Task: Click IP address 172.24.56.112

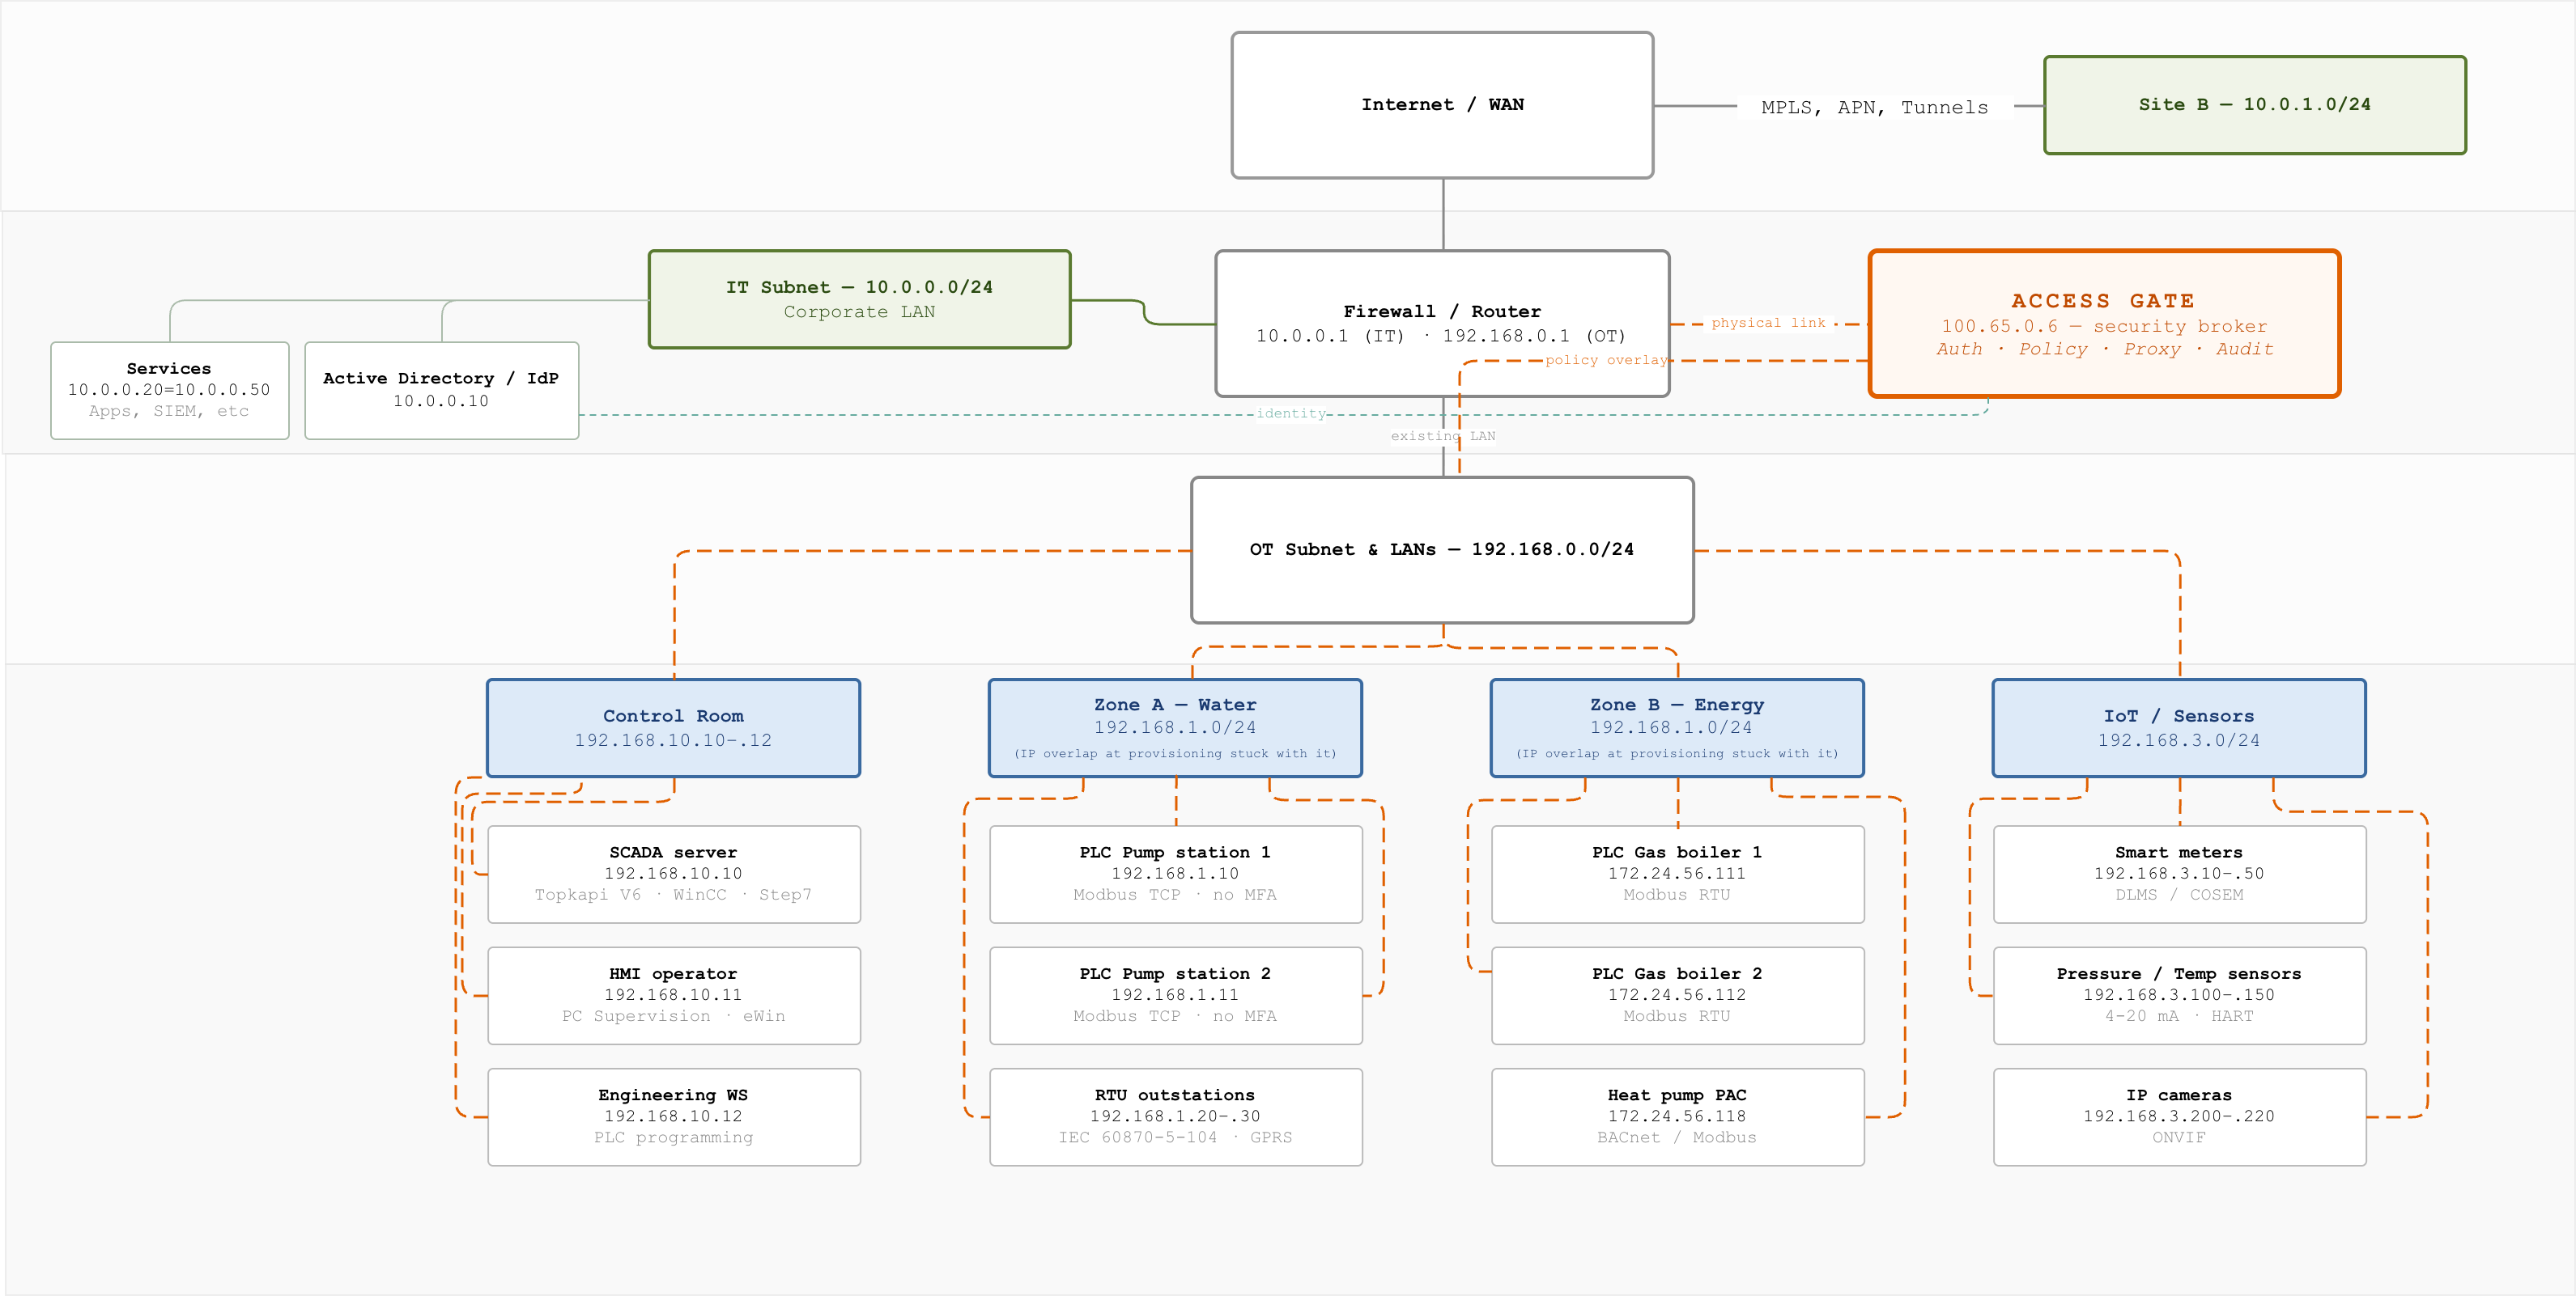Action: (x=1677, y=995)
